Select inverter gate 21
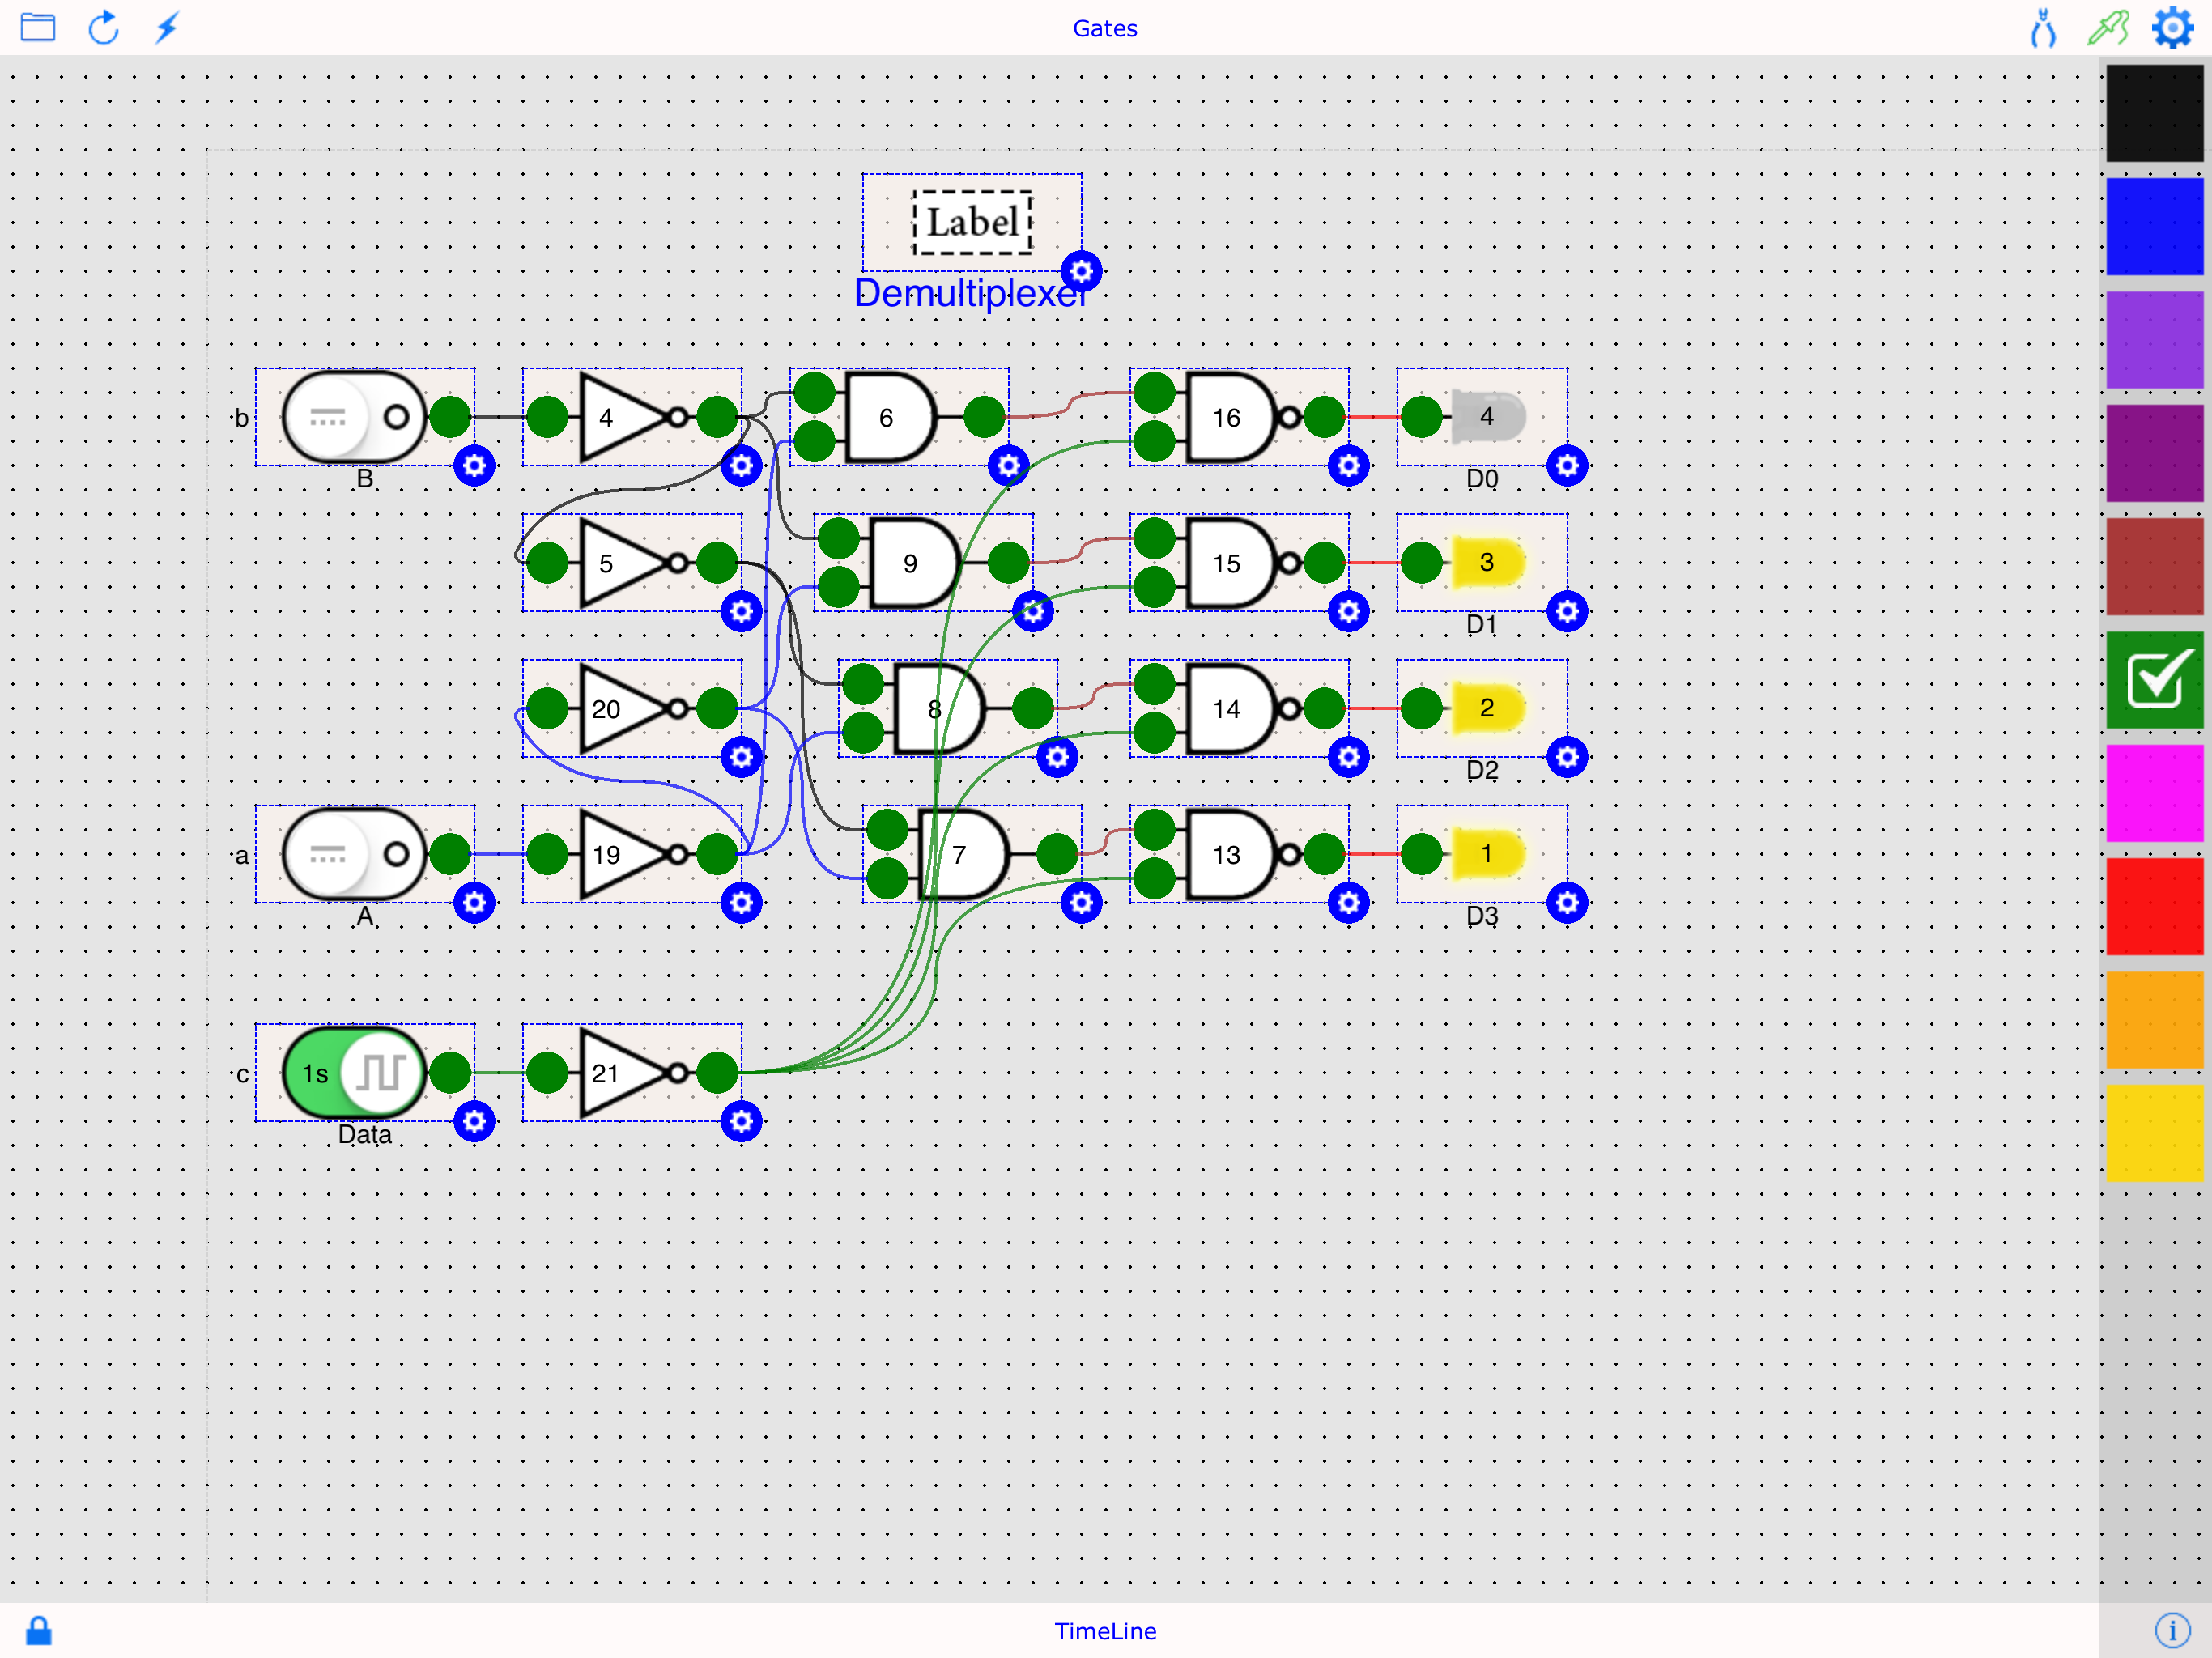Viewport: 2212px width, 1658px height. (632, 1073)
